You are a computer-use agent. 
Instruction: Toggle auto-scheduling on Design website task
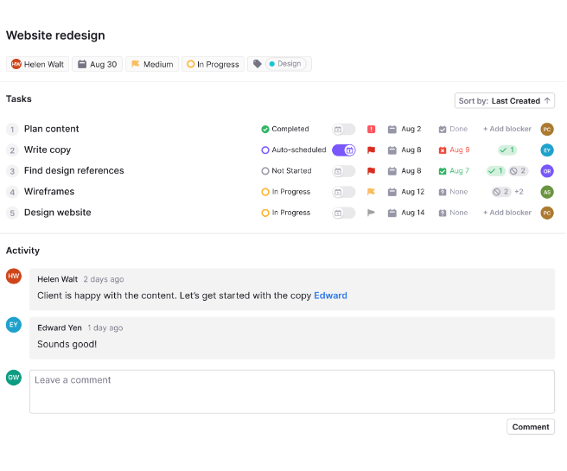click(343, 213)
